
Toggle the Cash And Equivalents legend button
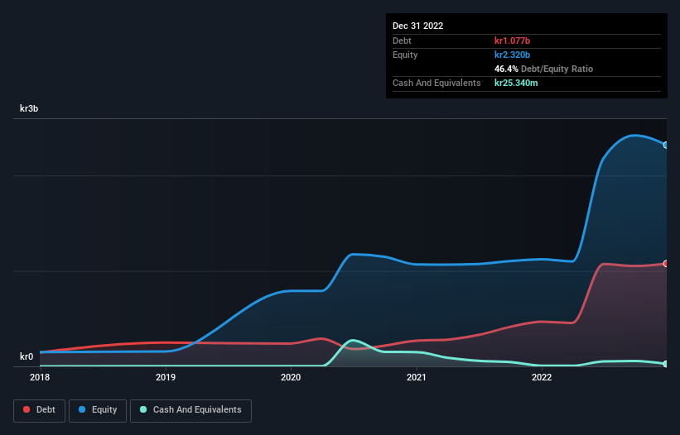(190, 410)
